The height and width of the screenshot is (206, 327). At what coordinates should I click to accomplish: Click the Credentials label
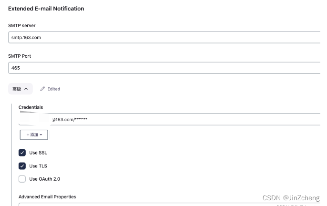[31, 107]
